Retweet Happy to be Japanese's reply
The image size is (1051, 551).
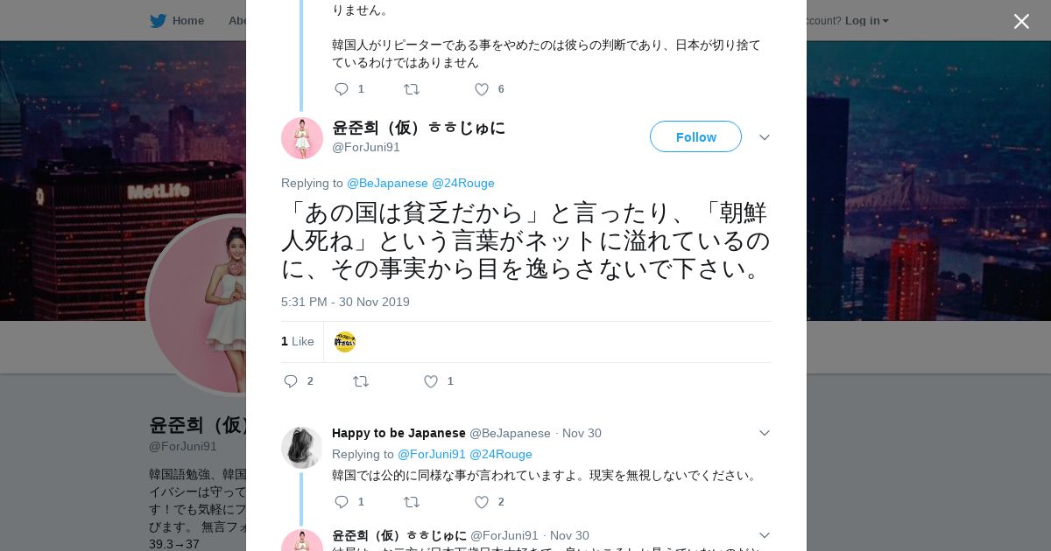tap(411, 502)
